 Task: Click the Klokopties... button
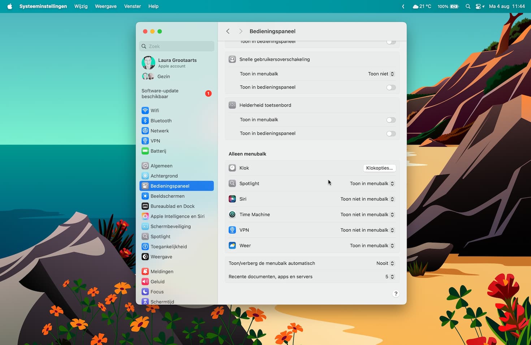(x=379, y=168)
